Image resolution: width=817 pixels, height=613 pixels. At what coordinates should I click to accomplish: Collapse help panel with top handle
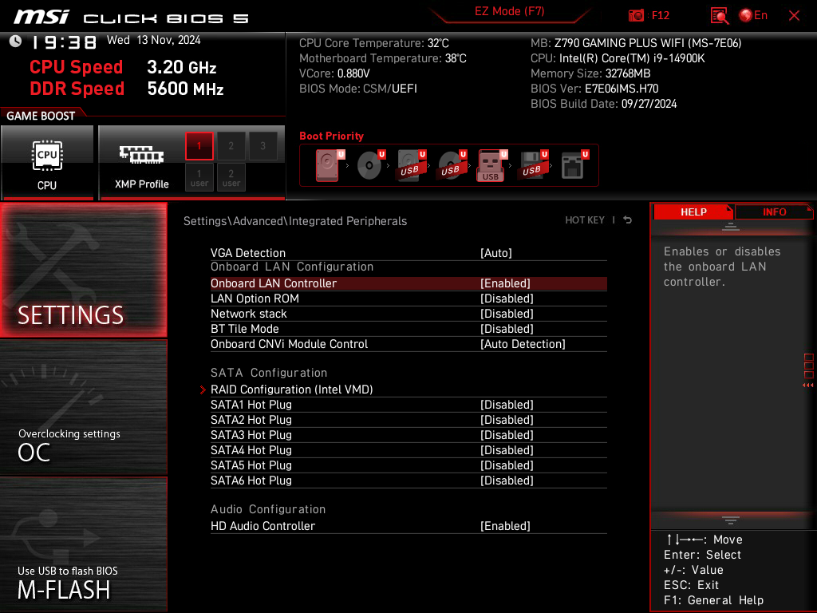click(x=731, y=226)
